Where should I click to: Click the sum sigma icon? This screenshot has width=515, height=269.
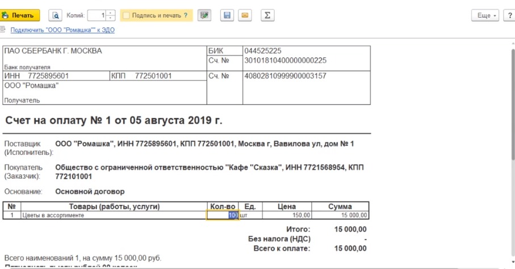[267, 15]
